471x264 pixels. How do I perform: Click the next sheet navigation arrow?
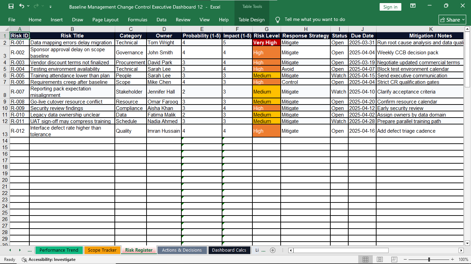(x=20, y=250)
